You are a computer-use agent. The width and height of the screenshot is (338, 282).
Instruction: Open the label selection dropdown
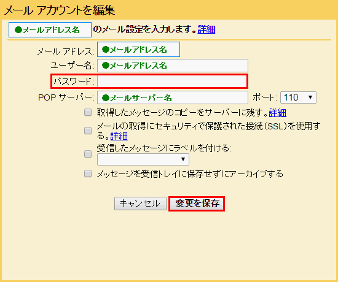(x=143, y=159)
